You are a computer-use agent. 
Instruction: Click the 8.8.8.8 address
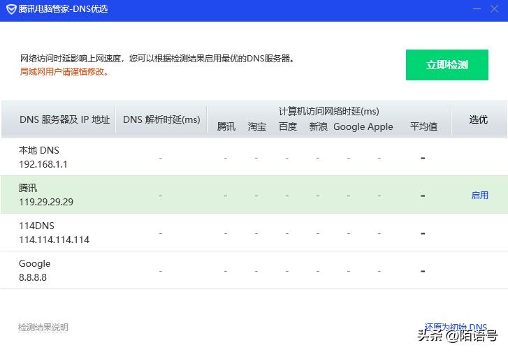[x=33, y=277]
